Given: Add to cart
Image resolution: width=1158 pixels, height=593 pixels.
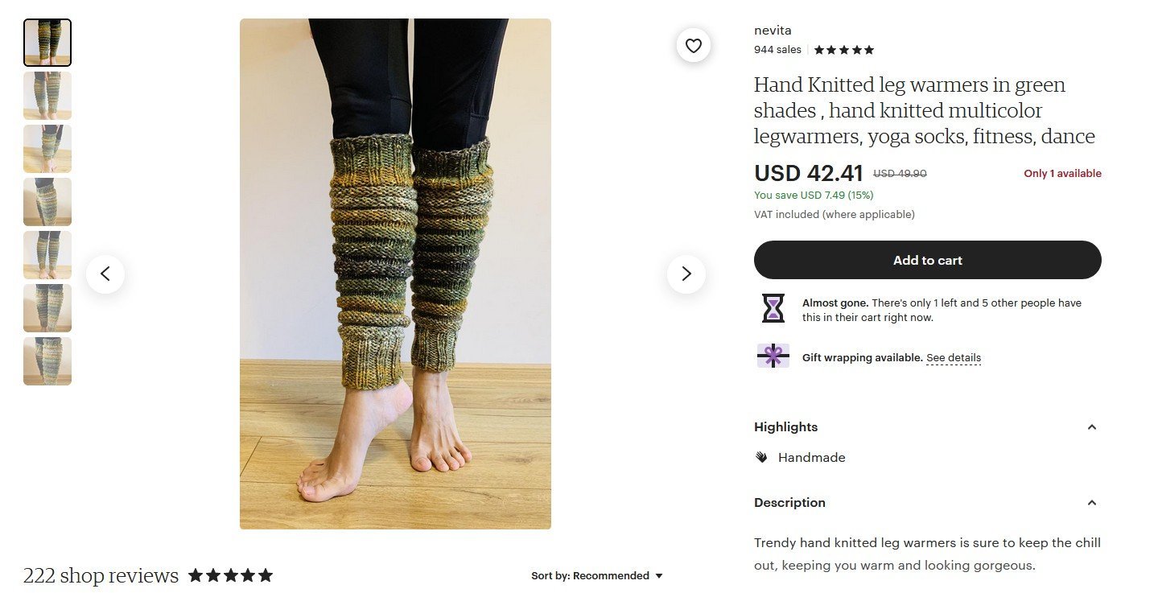Looking at the screenshot, I should pos(928,260).
